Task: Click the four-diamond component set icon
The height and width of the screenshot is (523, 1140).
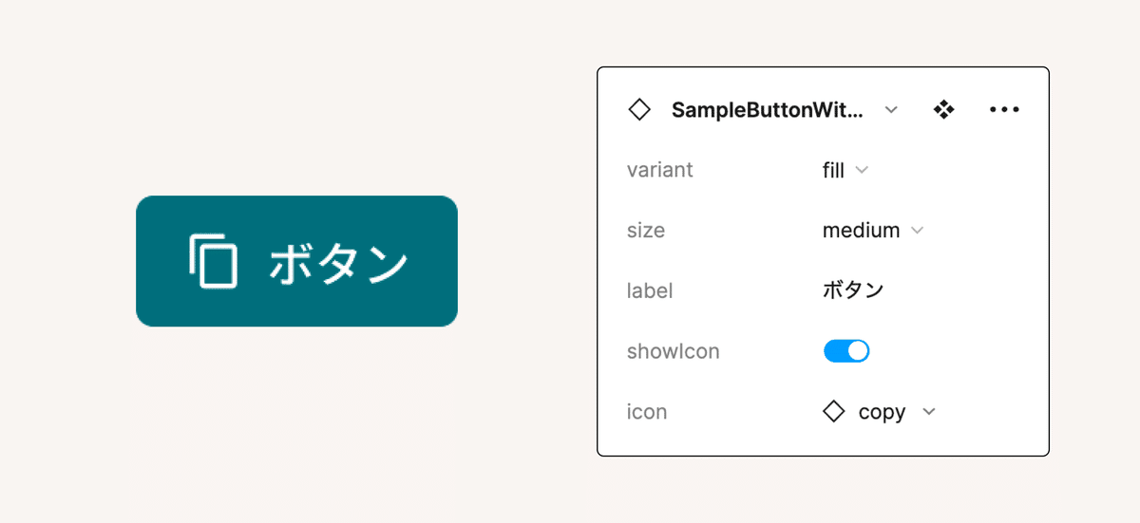Action: [943, 110]
